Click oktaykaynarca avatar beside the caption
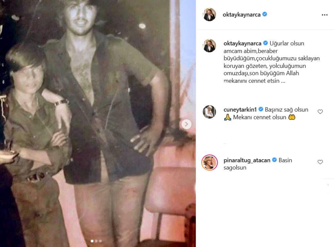The height and width of the screenshot is (247, 334). pyautogui.click(x=210, y=46)
